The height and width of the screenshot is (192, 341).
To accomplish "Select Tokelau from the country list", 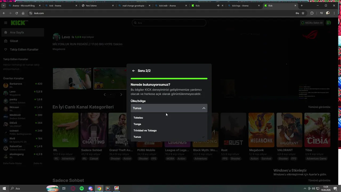I will click(x=169, y=118).
